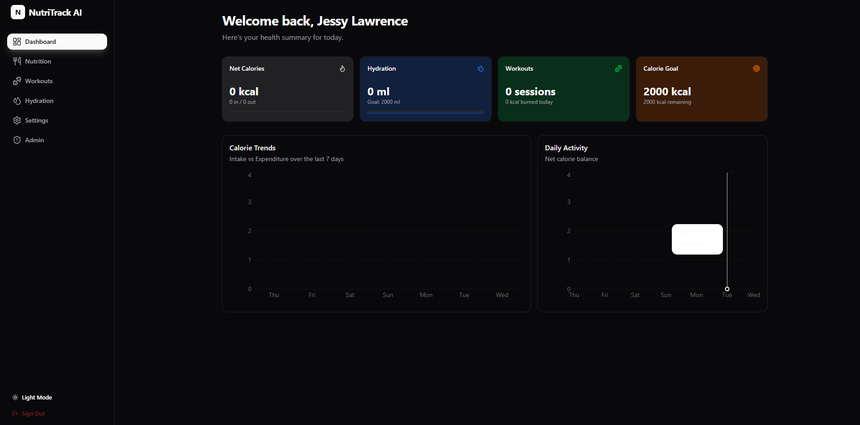Click '0 kcal burned today' text

point(529,102)
